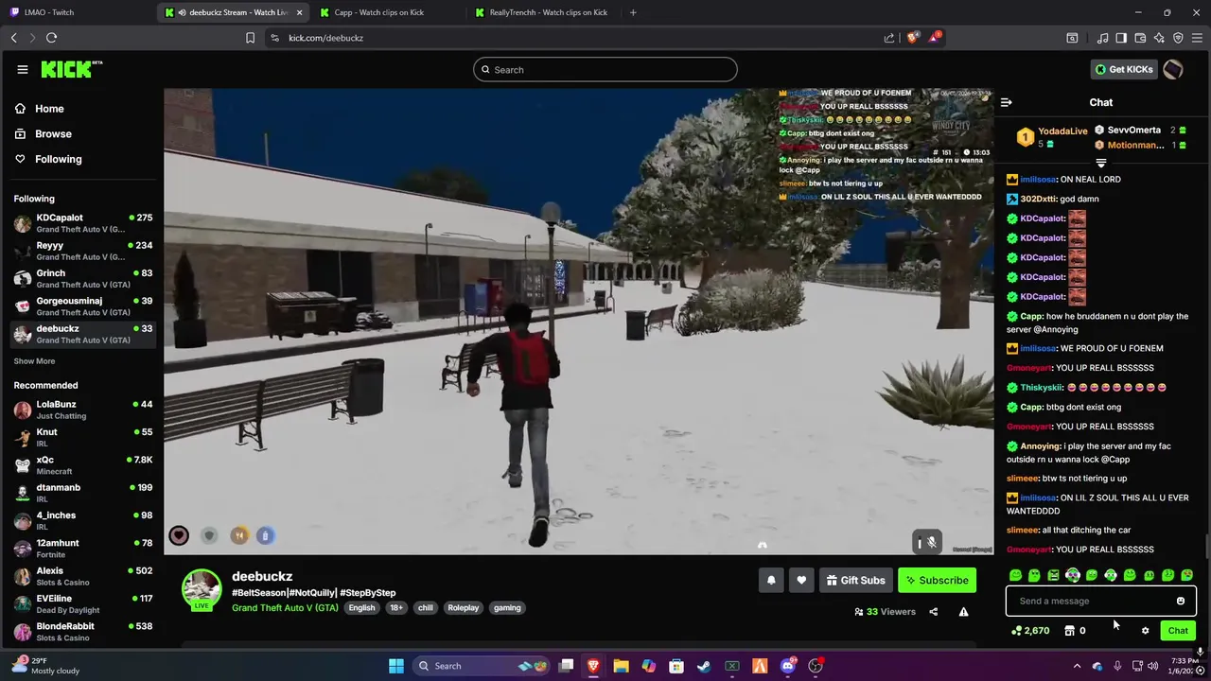Open the media playlist music note icon
The width and height of the screenshot is (1211, 681).
coord(1102,38)
